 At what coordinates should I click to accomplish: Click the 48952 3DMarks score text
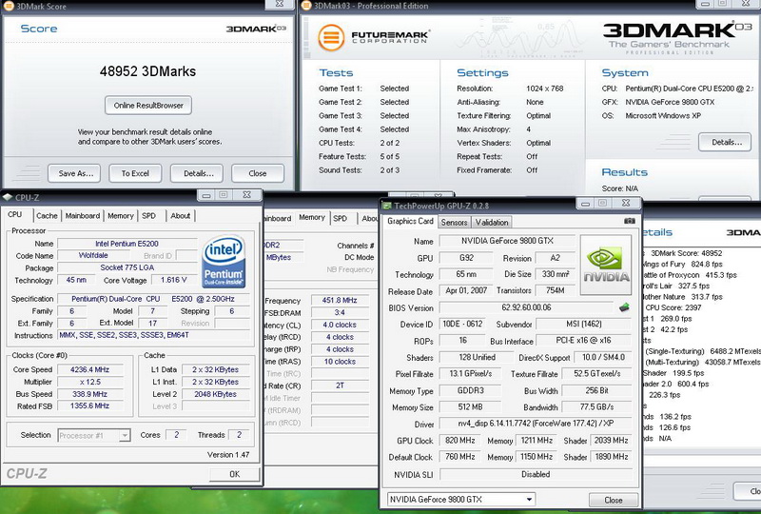point(148,71)
